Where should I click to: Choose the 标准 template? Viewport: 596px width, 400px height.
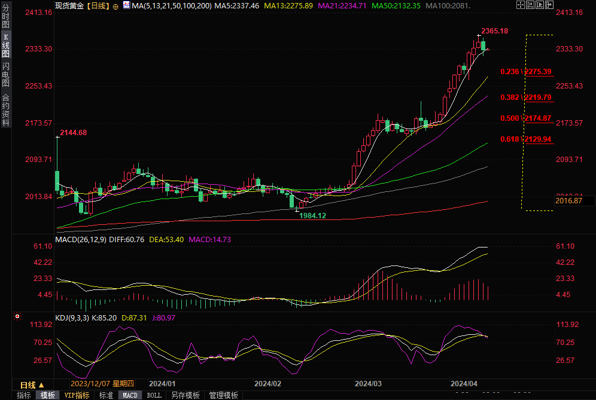[106, 395]
